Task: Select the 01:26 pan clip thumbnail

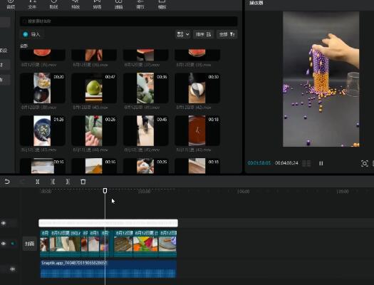Action: (42, 130)
